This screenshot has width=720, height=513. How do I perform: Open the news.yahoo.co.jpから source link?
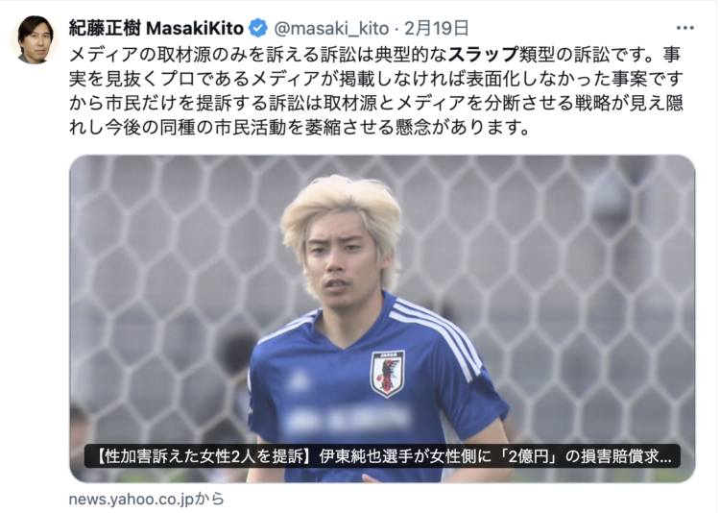(147, 499)
